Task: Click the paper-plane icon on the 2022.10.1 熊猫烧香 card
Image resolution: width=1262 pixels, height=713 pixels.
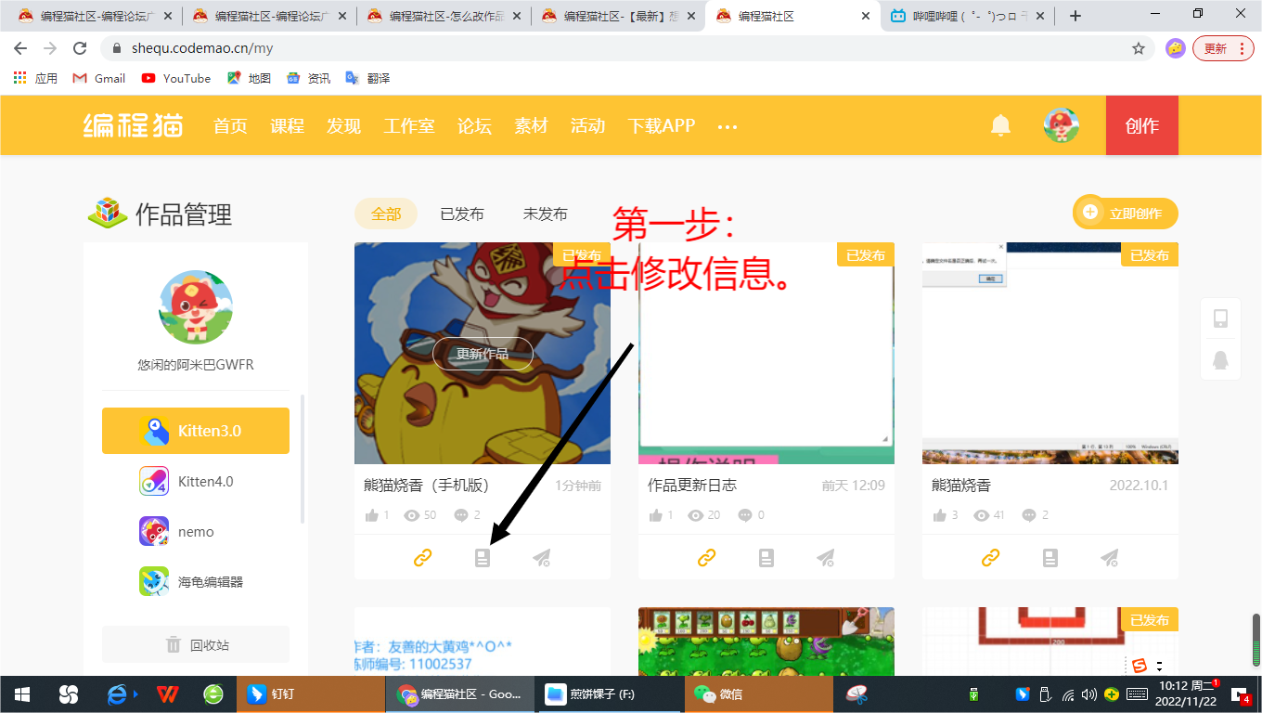Action: [1110, 557]
